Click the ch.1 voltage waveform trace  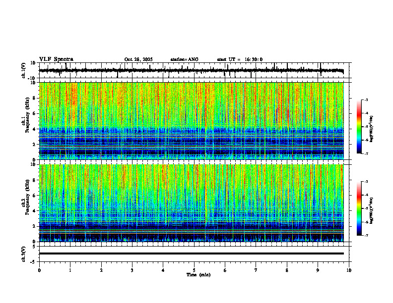click(x=191, y=70)
